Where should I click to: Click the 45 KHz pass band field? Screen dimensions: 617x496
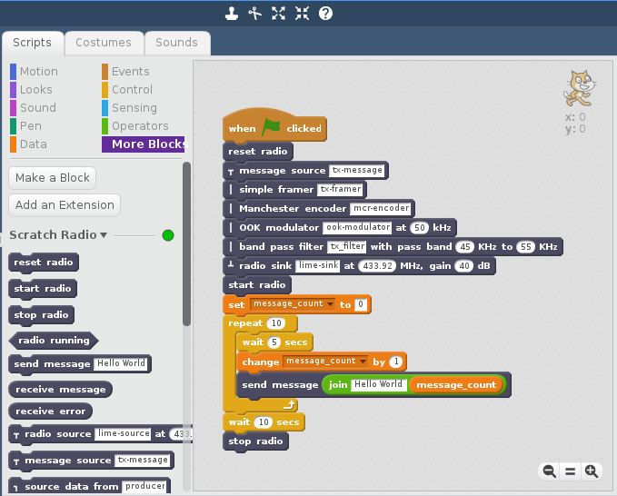(x=465, y=247)
